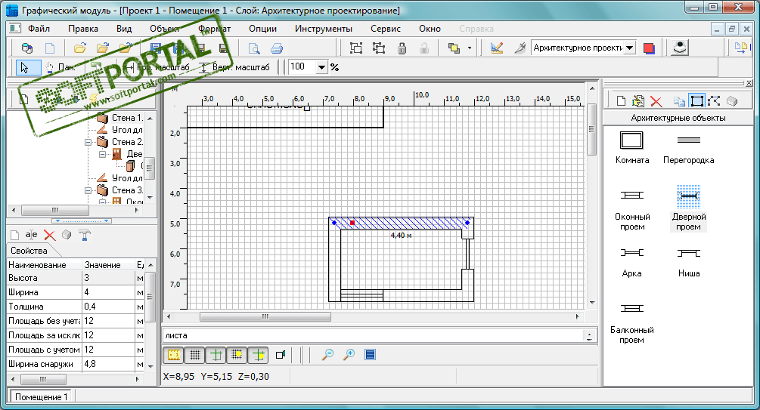This screenshot has height=410, width=760.
Task: Select the Комната room object
Action: point(632,148)
